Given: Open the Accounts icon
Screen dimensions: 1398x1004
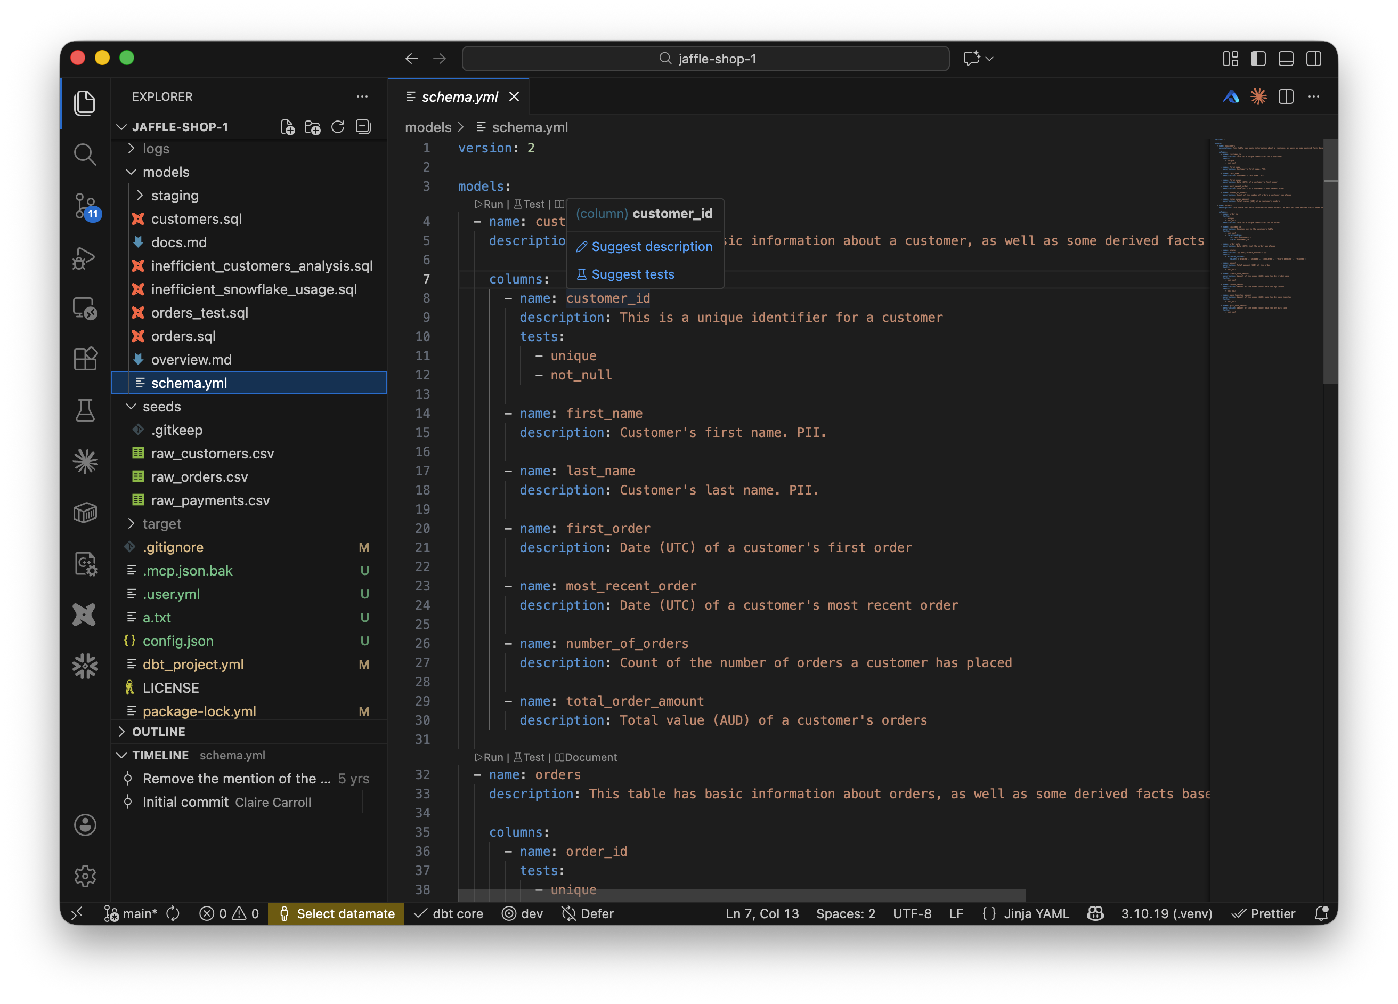Looking at the screenshot, I should point(85,825).
